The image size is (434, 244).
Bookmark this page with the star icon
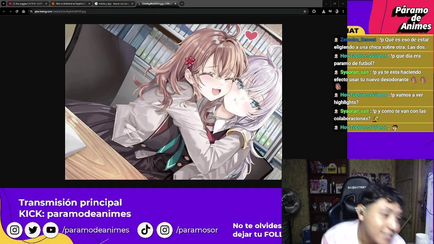tap(304, 11)
